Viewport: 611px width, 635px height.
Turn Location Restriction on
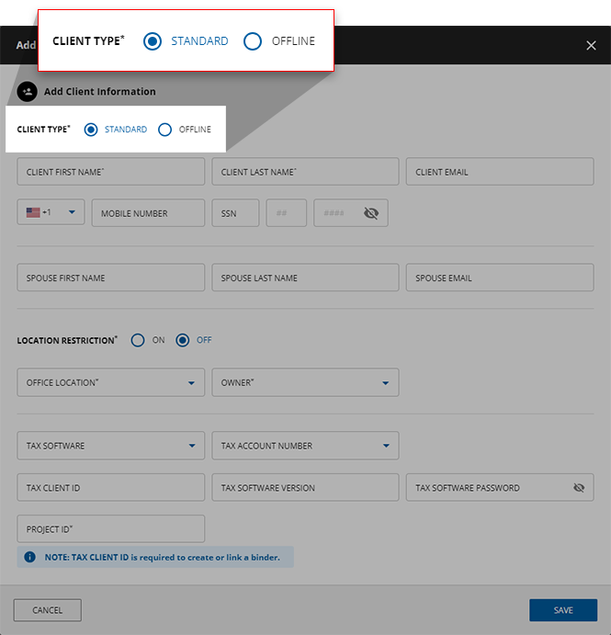(x=138, y=340)
